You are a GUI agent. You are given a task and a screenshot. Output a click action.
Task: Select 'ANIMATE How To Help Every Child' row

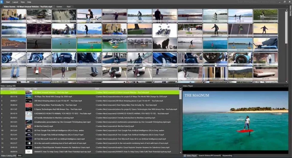click(90, 152)
